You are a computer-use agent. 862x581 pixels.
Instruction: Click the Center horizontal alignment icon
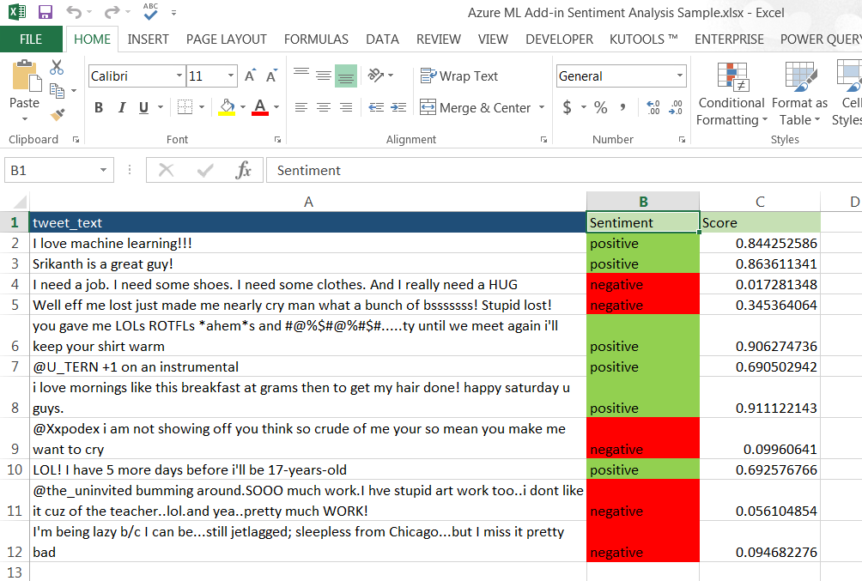coord(324,107)
